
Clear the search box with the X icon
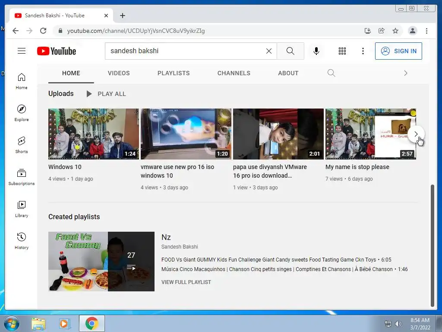[269, 51]
